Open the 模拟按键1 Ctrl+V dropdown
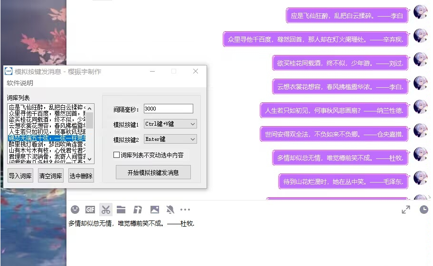Viewport: 433px width, 266px height. point(170,124)
